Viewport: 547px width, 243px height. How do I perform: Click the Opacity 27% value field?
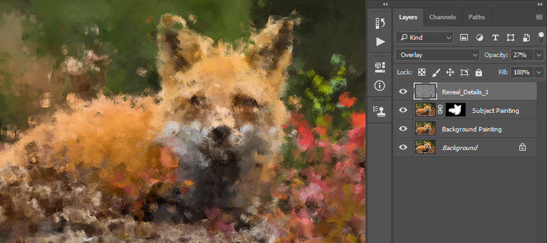[523, 55]
